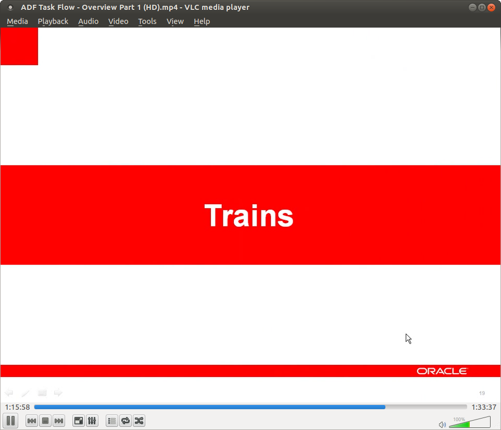Screen dimensions: 501x430
Task: Open the Audio menu
Action: [88, 21]
